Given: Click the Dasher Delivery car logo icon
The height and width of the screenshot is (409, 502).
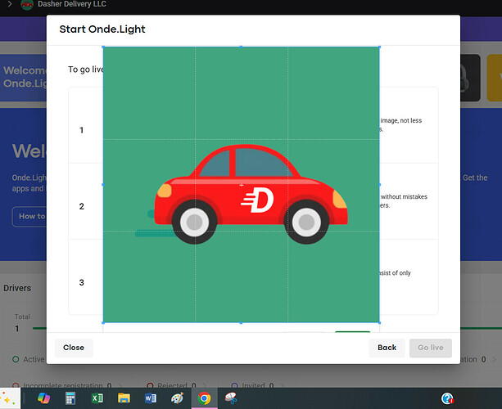Looking at the screenshot, I should (x=27, y=4).
